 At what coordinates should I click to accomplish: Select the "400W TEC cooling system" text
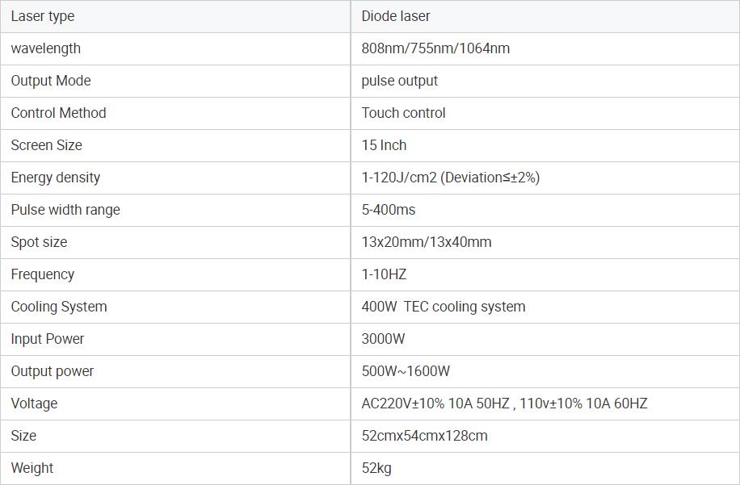[444, 307]
